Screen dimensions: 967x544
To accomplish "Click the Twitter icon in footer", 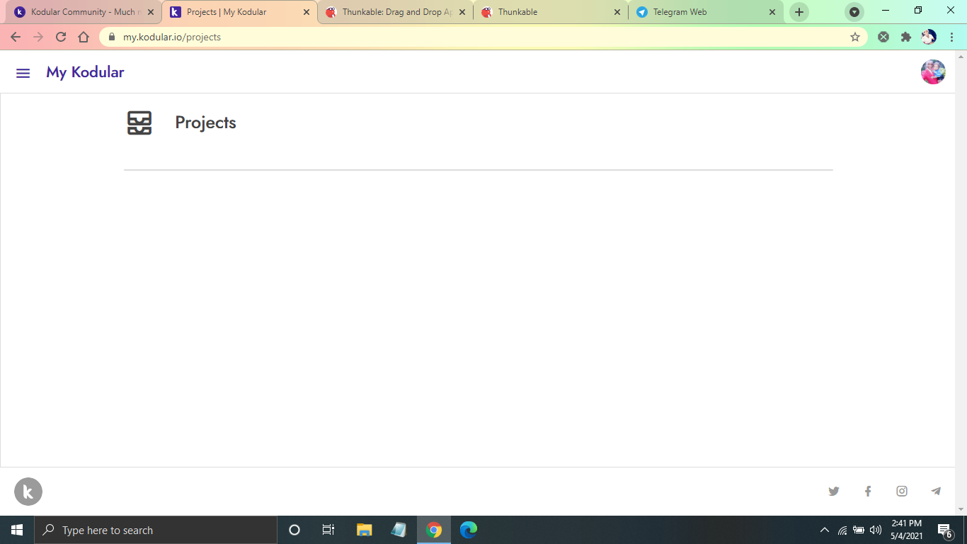I will click(834, 491).
